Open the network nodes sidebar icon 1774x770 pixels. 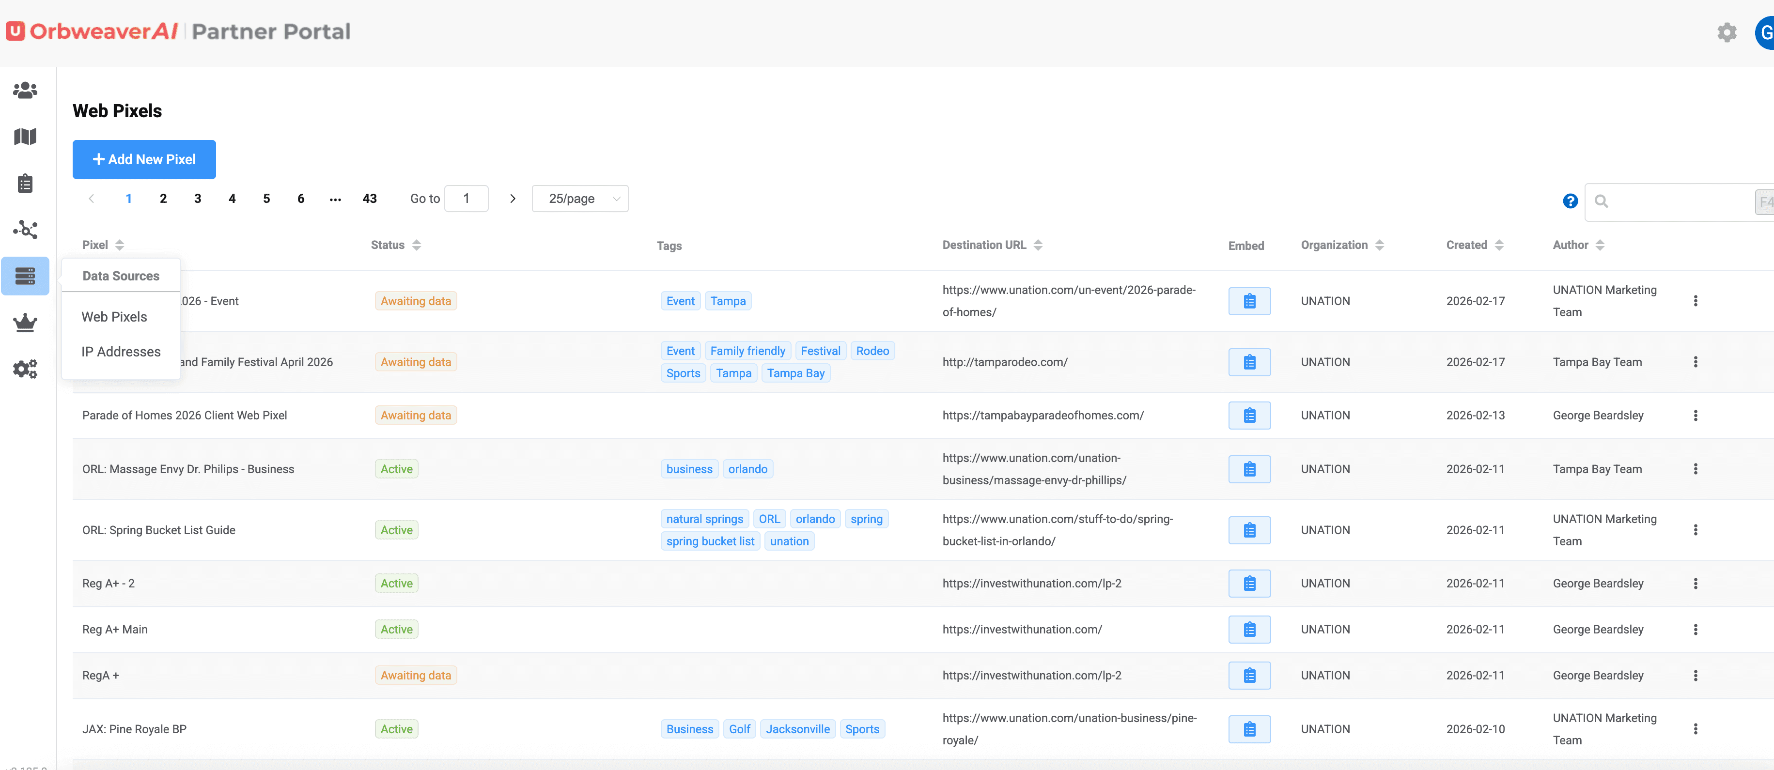(x=25, y=230)
